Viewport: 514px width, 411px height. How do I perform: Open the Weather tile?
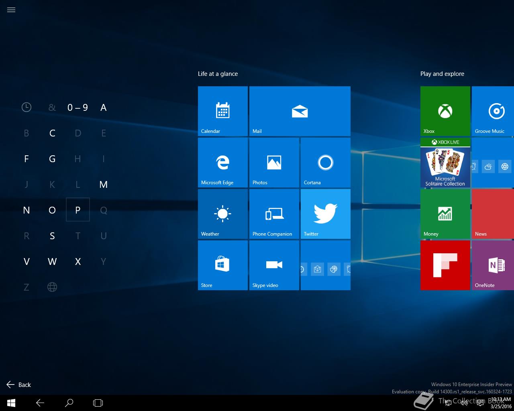coord(223,214)
